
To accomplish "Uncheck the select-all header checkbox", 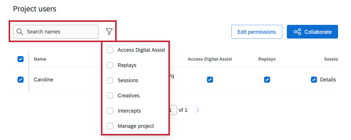I will pos(21,59).
